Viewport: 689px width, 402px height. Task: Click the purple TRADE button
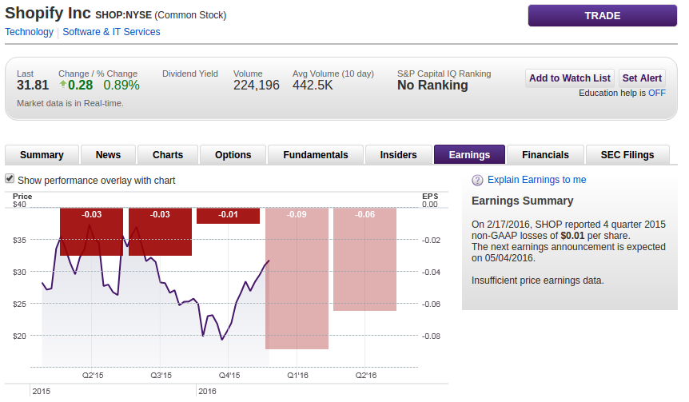click(603, 16)
